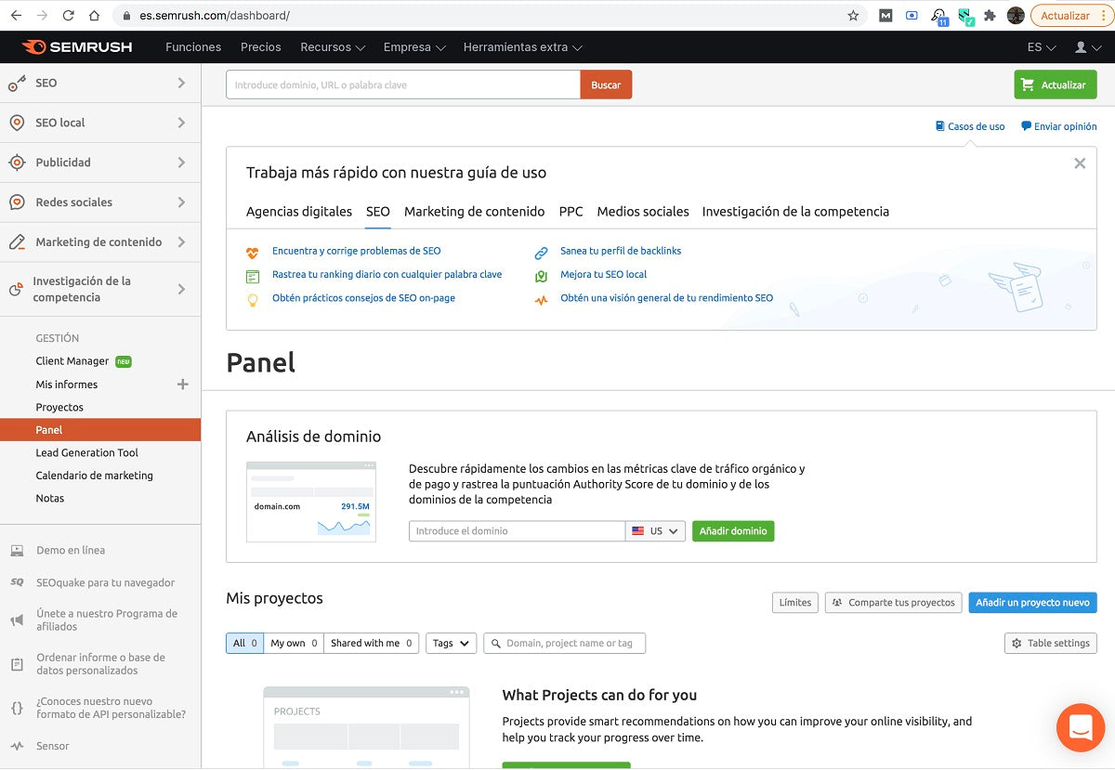
Task: Reload the page with the refresh icon
Action: (68, 16)
